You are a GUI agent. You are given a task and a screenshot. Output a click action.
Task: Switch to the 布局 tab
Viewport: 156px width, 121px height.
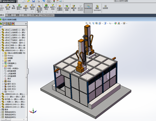pos(10,15)
